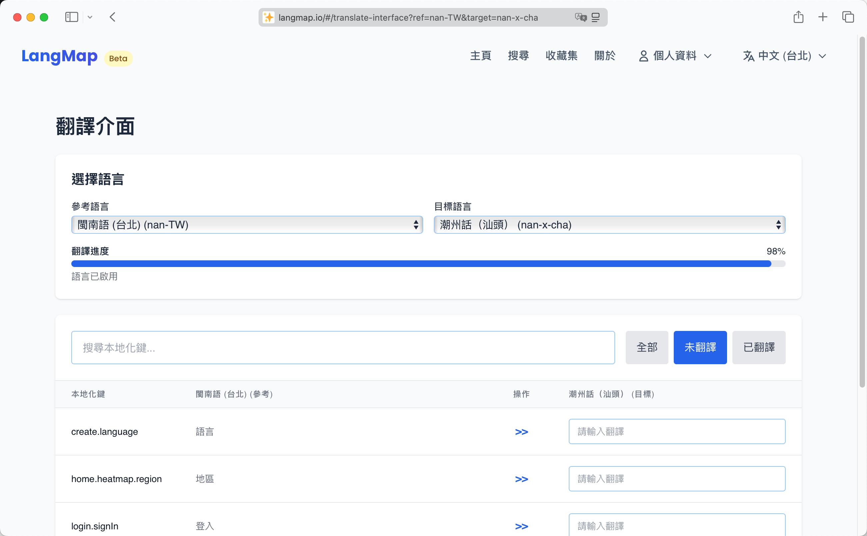This screenshot has width=867, height=536.
Task: Click the 個人資料 person icon
Action: click(x=643, y=56)
